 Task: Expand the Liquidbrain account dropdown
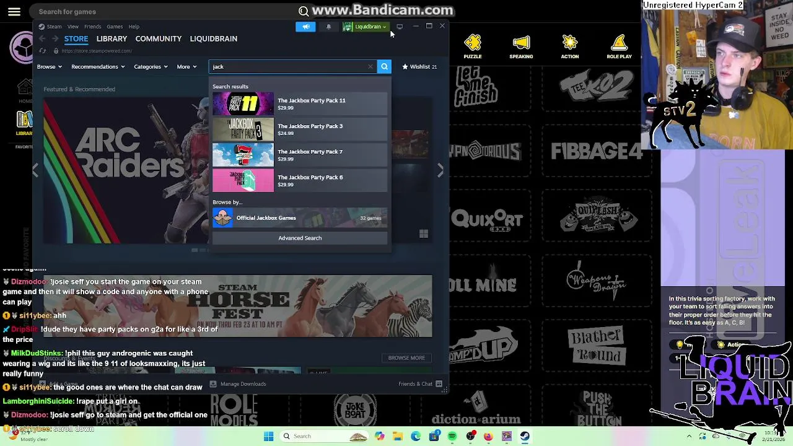tap(366, 27)
